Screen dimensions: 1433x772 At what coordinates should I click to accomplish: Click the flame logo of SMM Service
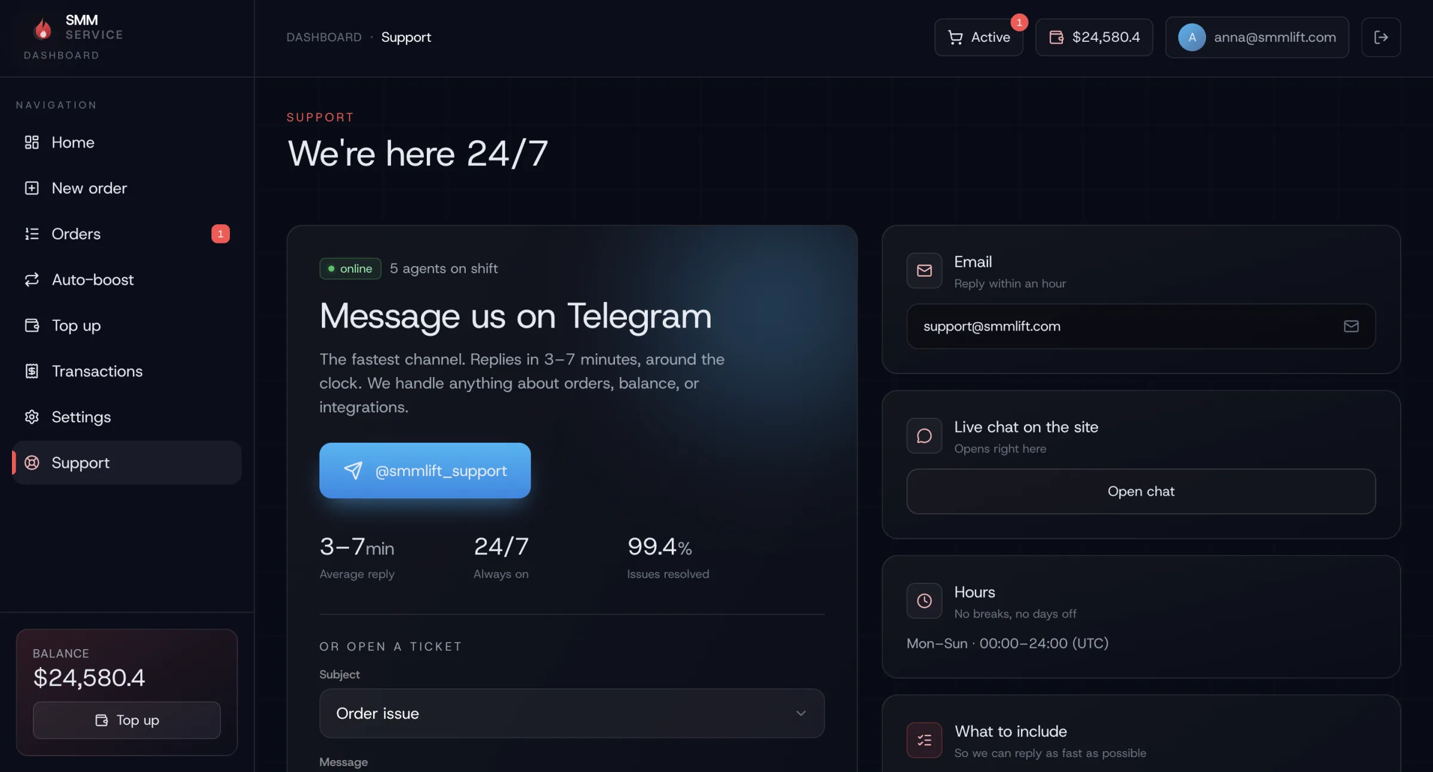[42, 28]
